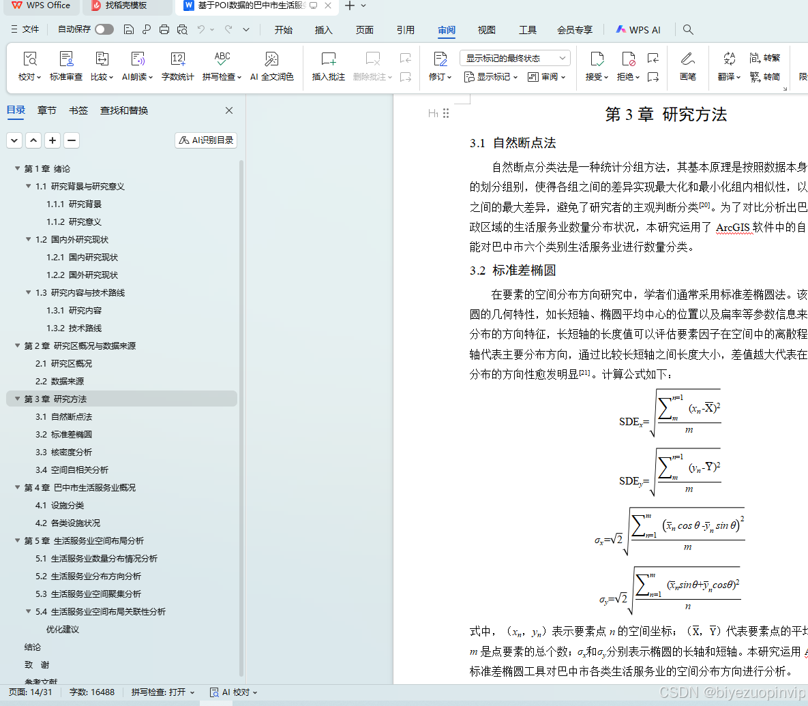The height and width of the screenshot is (706, 808).
Task: Open the search magnifier icon
Action: point(688,29)
